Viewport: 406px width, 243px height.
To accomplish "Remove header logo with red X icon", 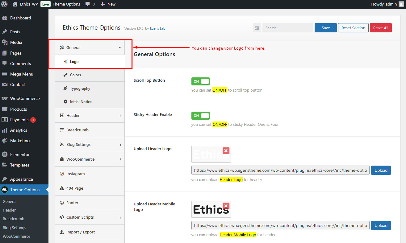I will click(x=226, y=151).
